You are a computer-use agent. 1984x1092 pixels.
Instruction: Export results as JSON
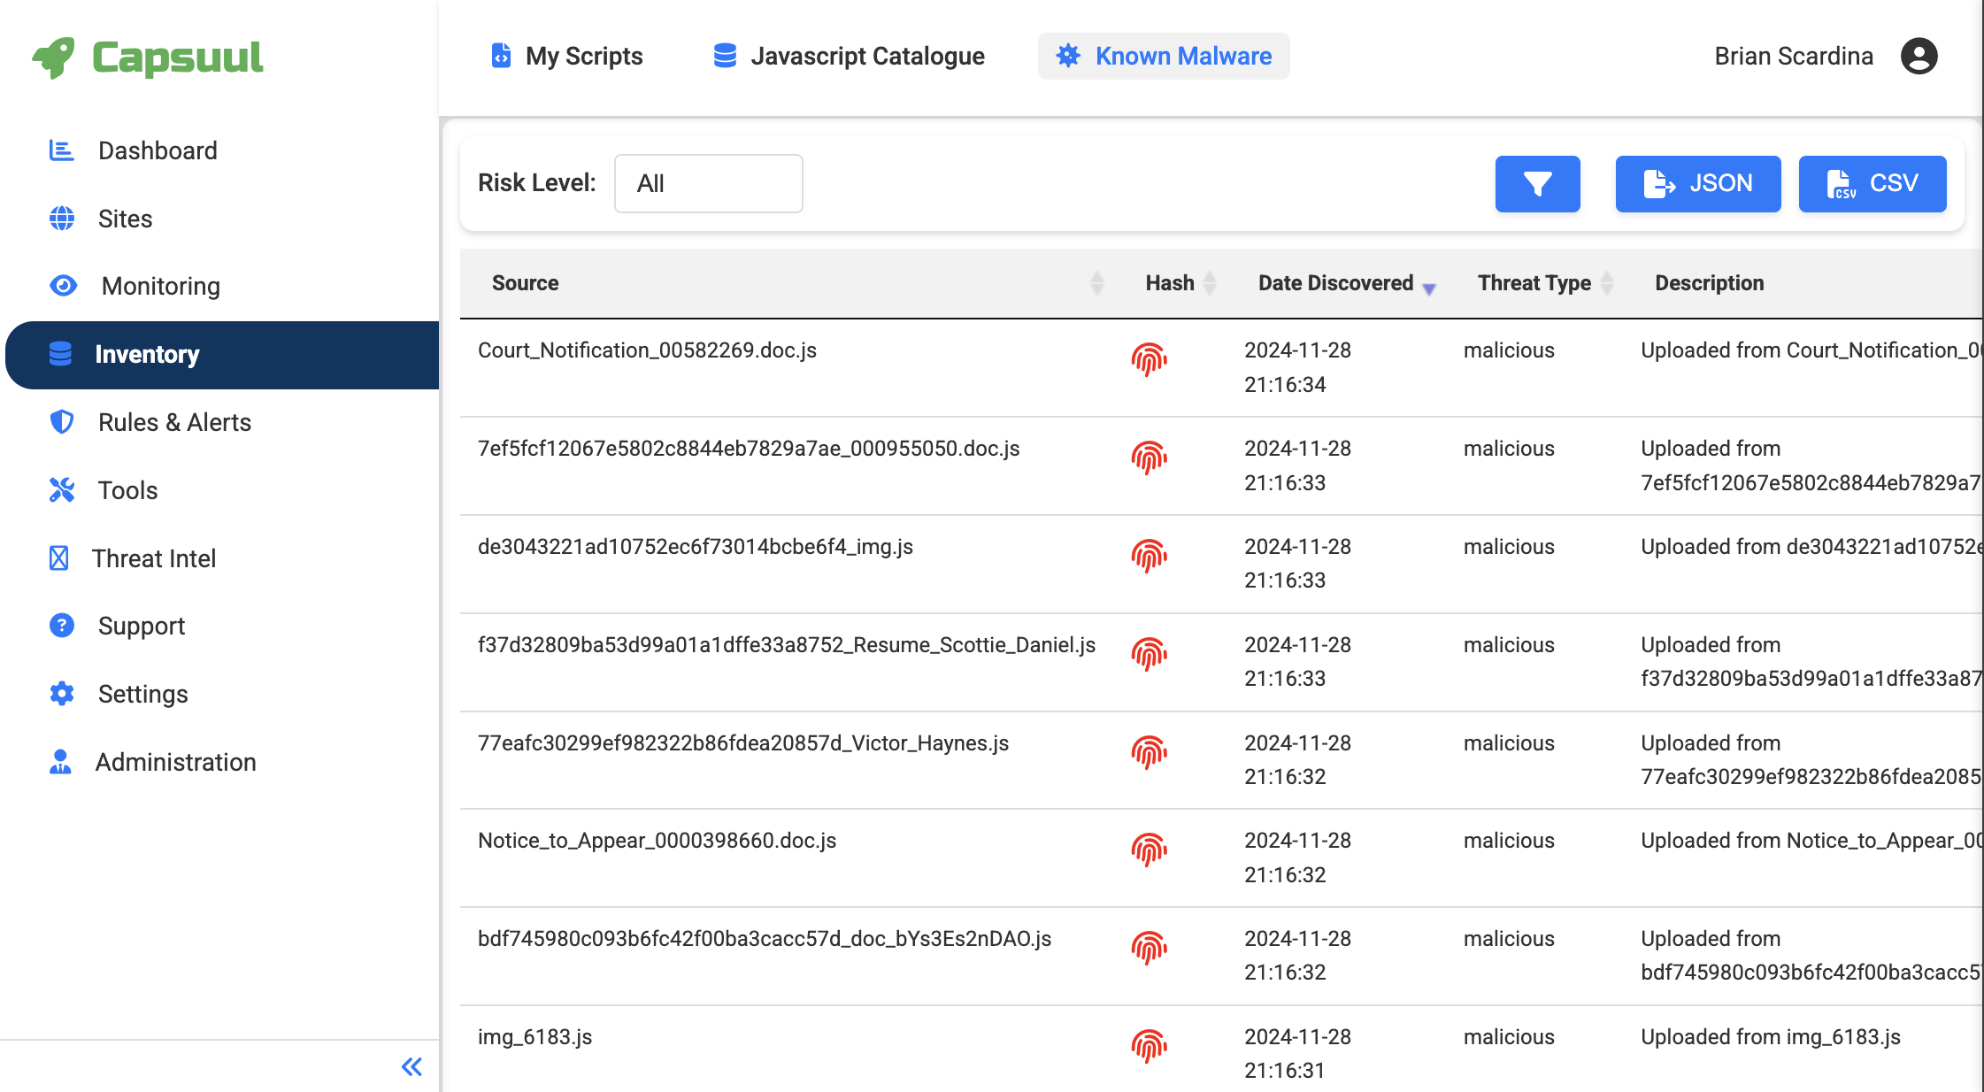[x=1697, y=183]
